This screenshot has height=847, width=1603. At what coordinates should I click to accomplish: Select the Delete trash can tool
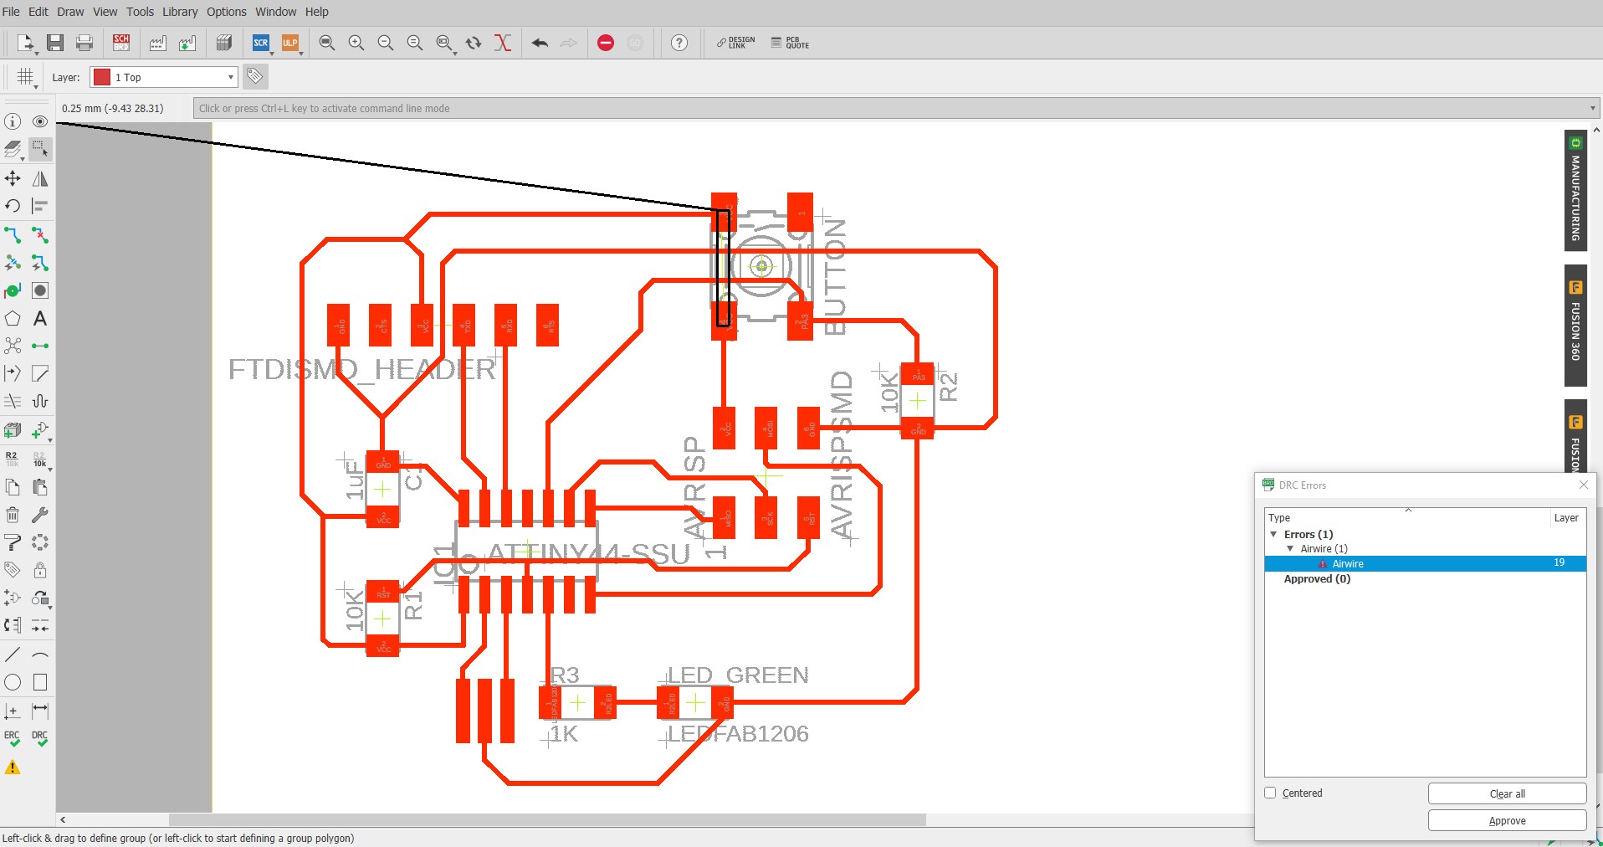13,515
